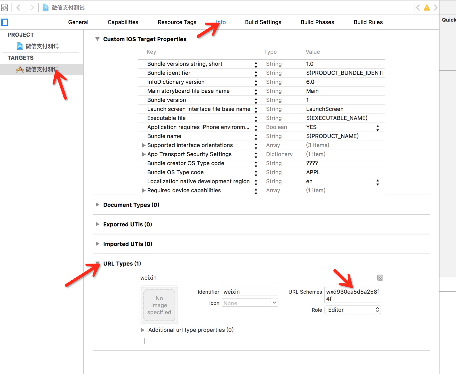Click the 微信支付测试 jump bar title
The height and width of the screenshot is (374, 456).
coord(68,8)
